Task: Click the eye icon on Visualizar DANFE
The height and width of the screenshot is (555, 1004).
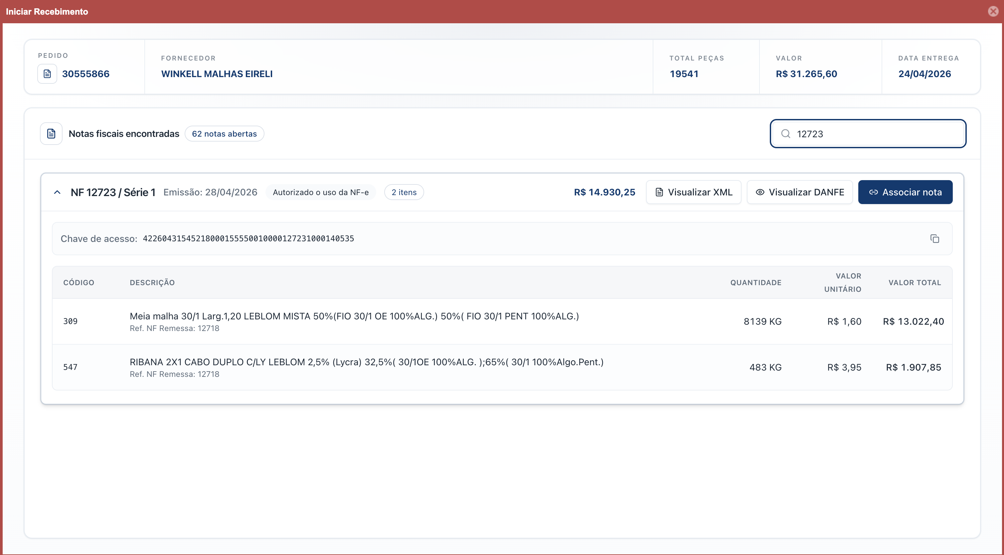Action: pos(759,192)
